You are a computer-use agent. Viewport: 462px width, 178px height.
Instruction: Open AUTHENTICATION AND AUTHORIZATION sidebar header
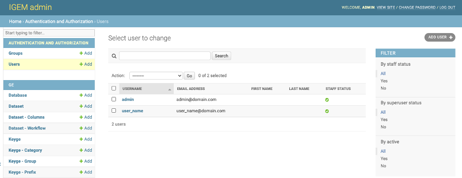coord(48,43)
